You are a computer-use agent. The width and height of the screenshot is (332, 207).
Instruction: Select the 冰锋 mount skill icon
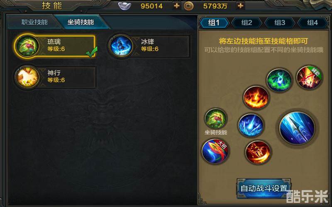[x=121, y=46]
